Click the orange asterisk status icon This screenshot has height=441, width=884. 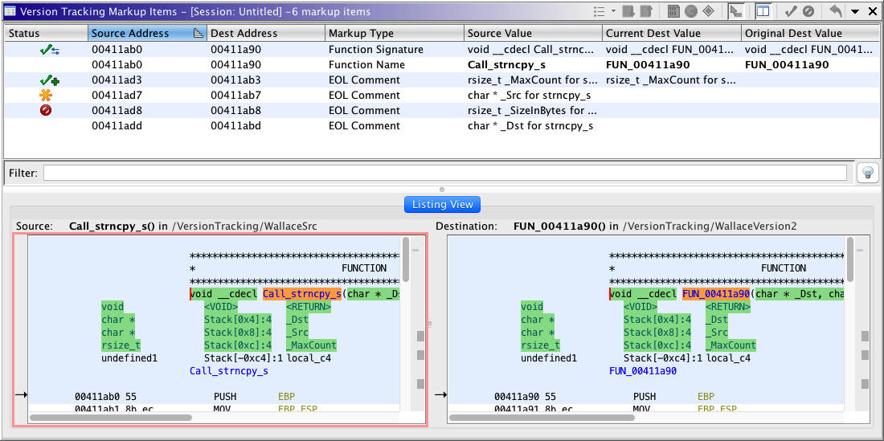click(46, 96)
